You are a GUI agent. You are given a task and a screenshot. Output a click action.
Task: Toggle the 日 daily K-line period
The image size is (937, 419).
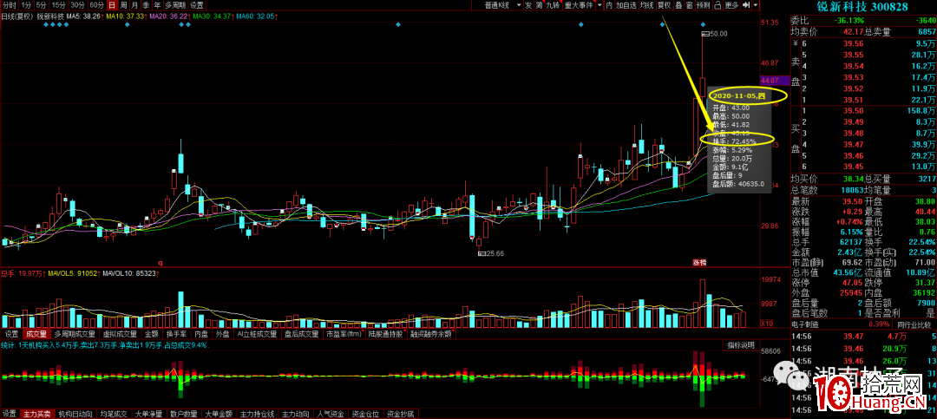112,5
